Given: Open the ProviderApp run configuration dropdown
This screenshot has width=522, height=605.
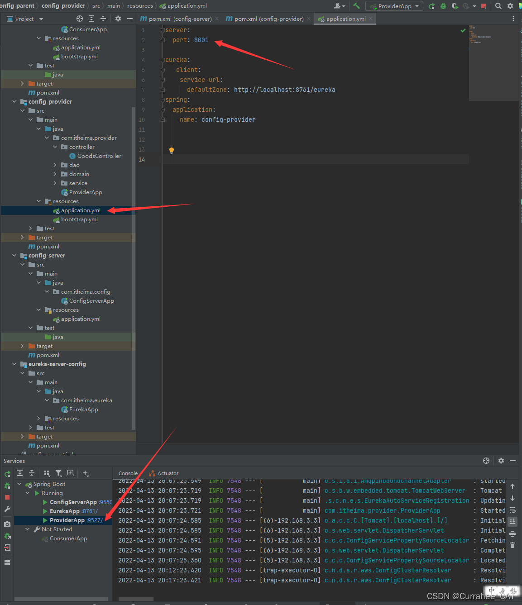Looking at the screenshot, I should (x=395, y=6).
